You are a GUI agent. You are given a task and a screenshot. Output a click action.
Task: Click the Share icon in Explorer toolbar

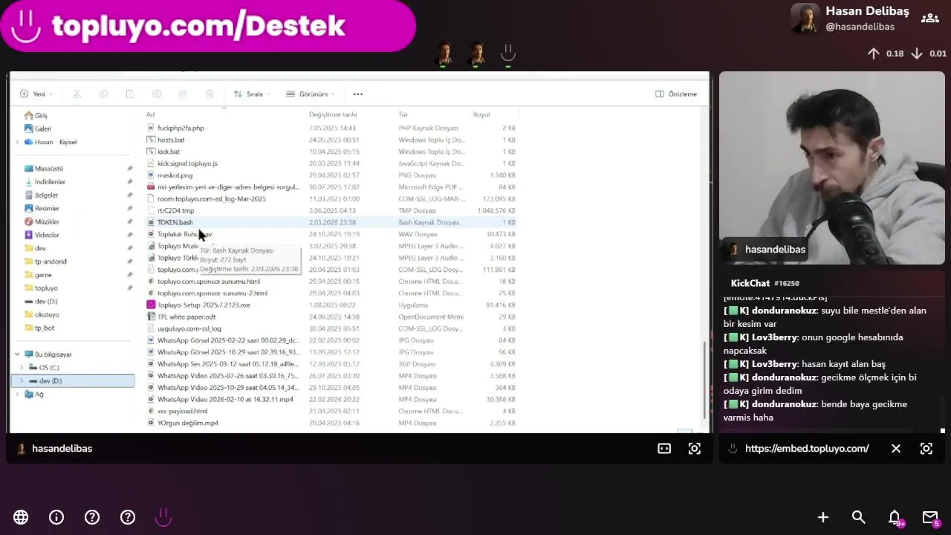[183, 94]
